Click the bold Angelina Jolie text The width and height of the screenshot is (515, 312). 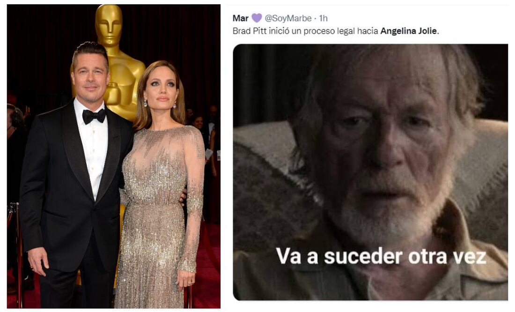click(x=409, y=31)
